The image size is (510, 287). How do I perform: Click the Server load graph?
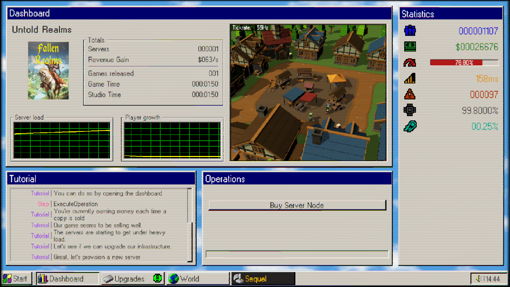click(x=62, y=140)
